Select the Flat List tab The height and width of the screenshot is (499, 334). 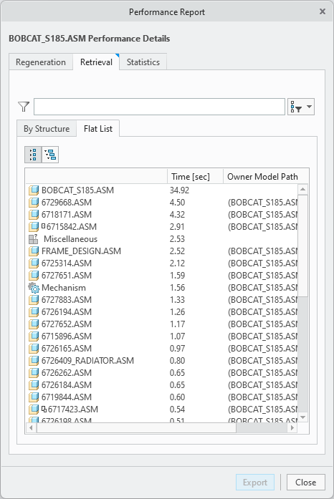tap(98, 129)
